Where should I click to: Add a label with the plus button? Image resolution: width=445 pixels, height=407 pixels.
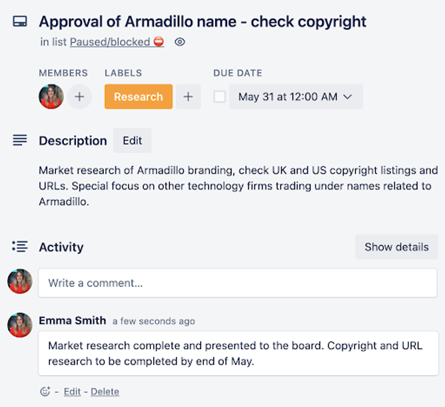point(188,96)
